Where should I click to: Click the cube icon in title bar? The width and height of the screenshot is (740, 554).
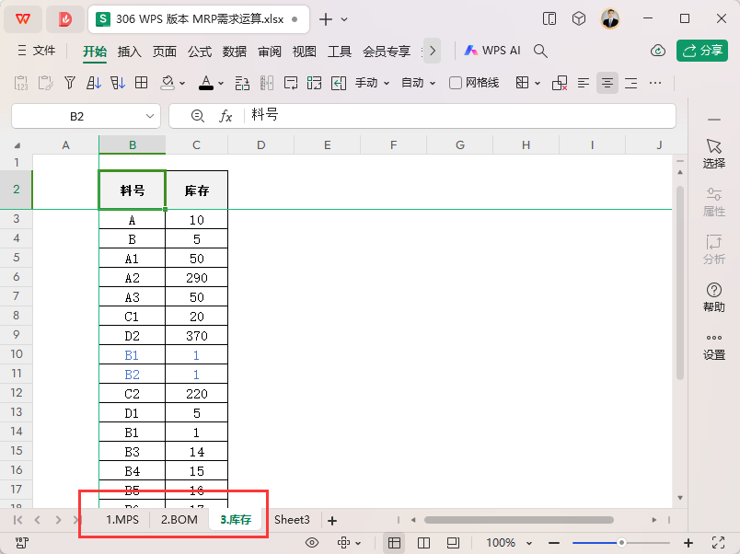[x=579, y=19]
